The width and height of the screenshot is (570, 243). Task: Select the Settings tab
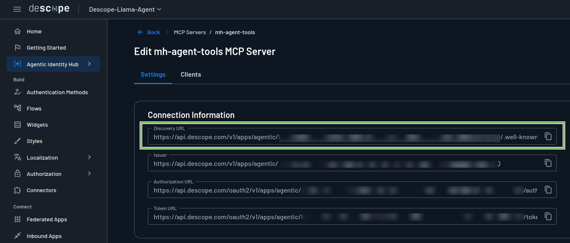coord(153,75)
